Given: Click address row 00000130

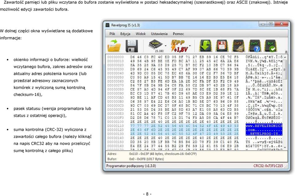Looking at the screenshot, I should coord(116,134).
